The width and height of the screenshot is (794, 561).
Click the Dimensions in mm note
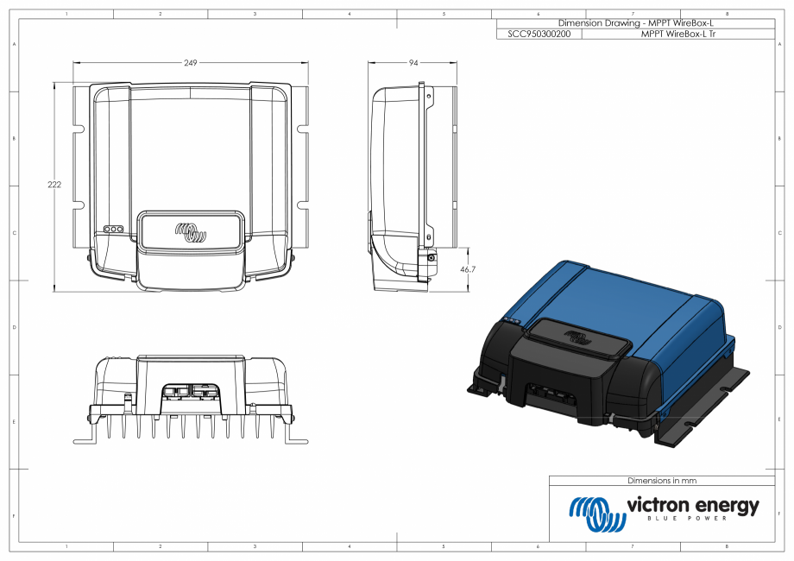(661, 479)
